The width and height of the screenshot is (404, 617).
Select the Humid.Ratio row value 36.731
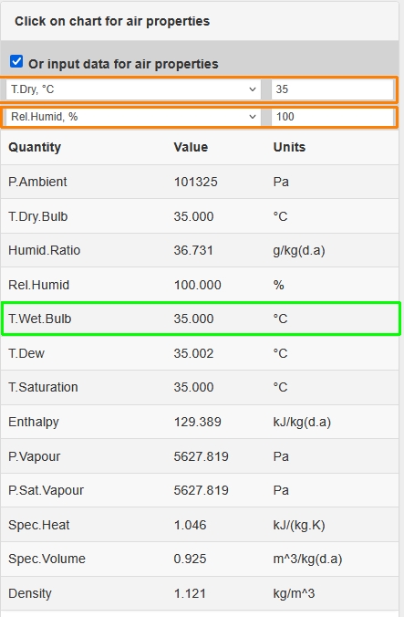pyautogui.click(x=193, y=250)
